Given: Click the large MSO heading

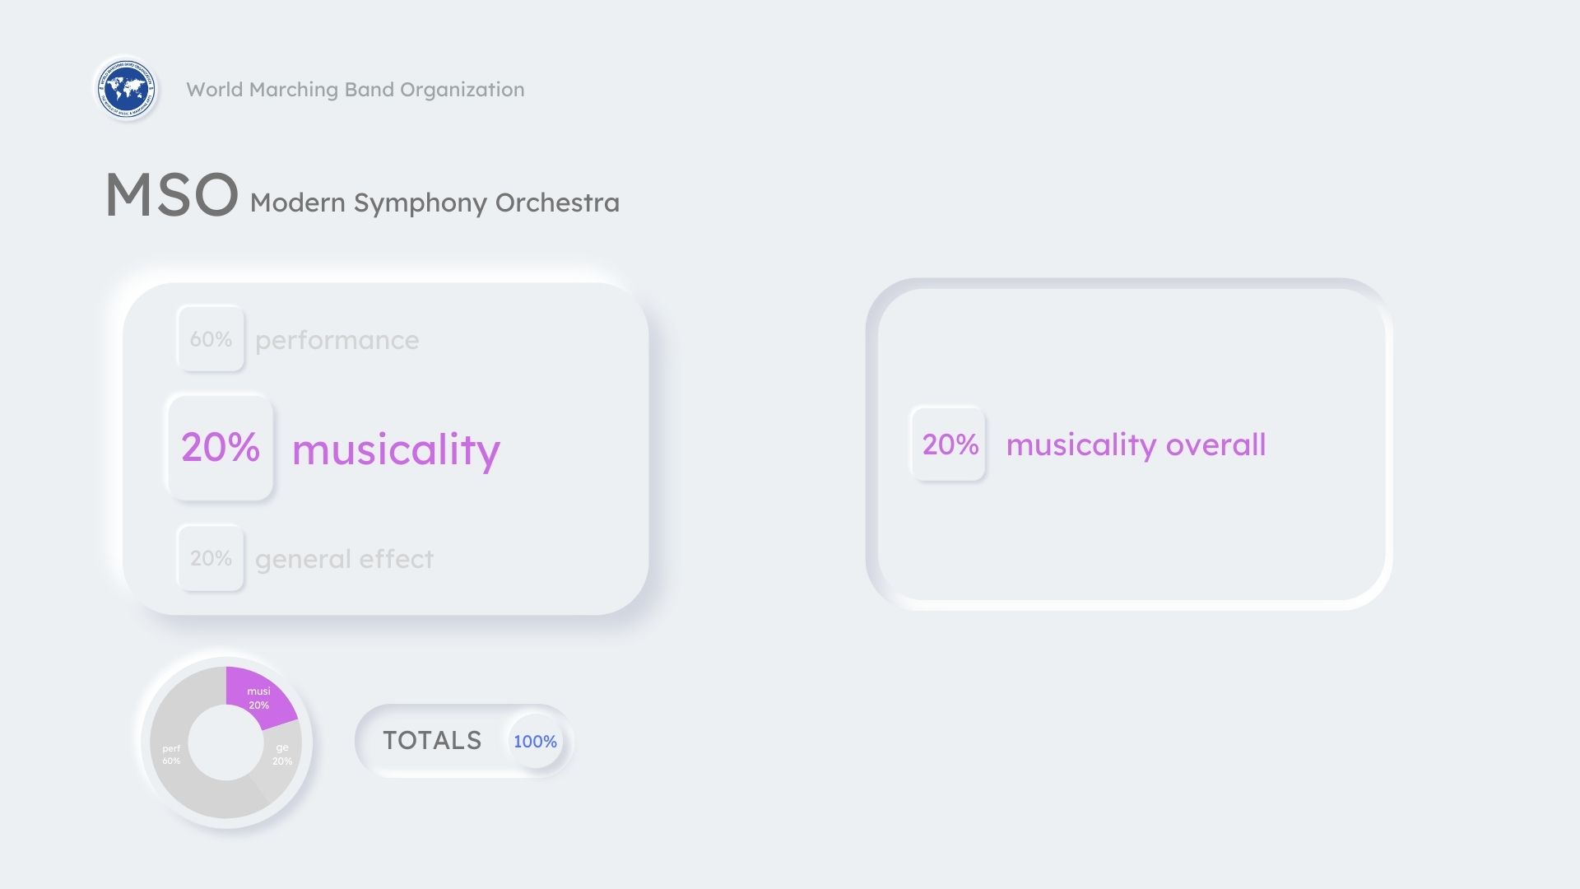Looking at the screenshot, I should [172, 196].
